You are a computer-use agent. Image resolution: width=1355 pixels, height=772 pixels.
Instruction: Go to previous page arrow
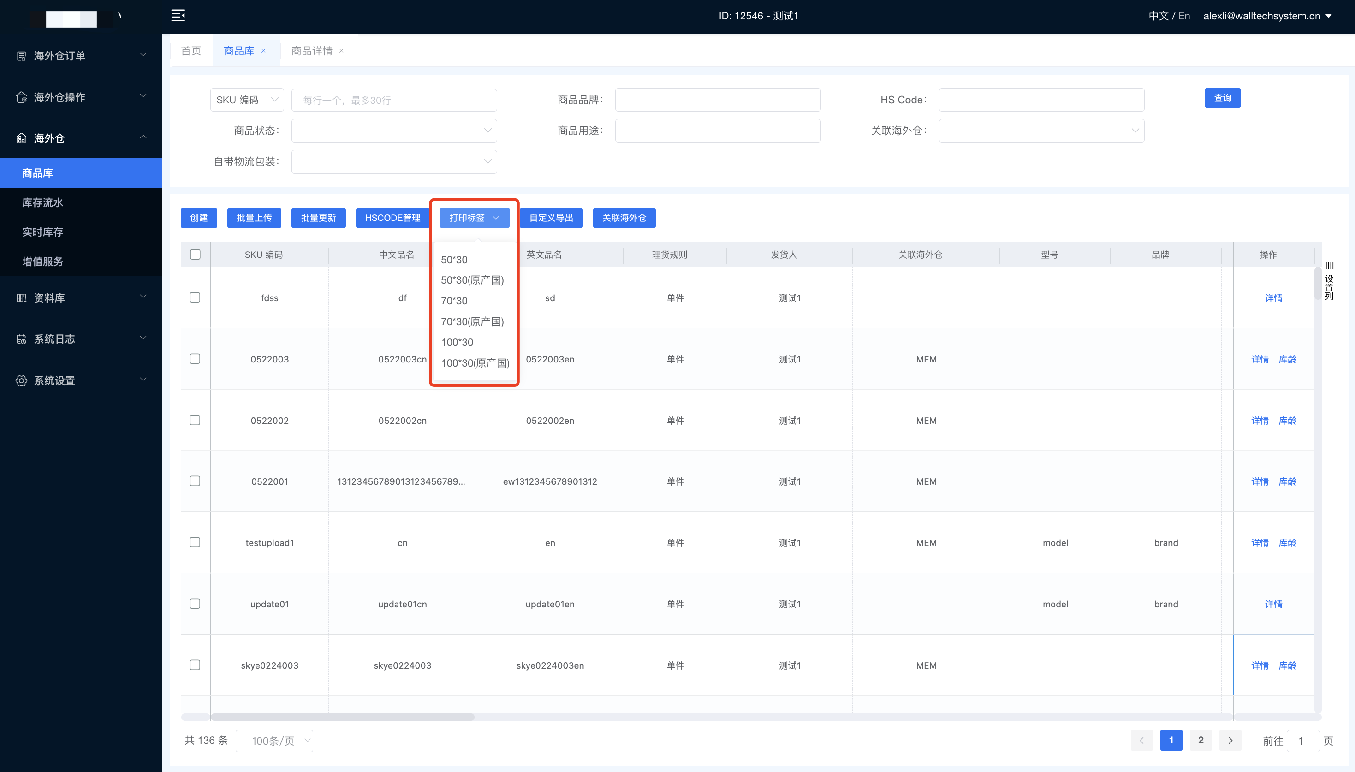(1141, 740)
